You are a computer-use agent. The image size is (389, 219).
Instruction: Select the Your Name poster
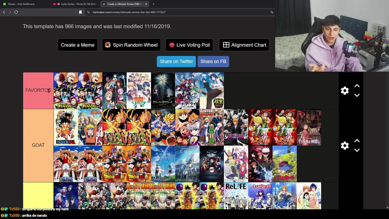tap(163, 164)
